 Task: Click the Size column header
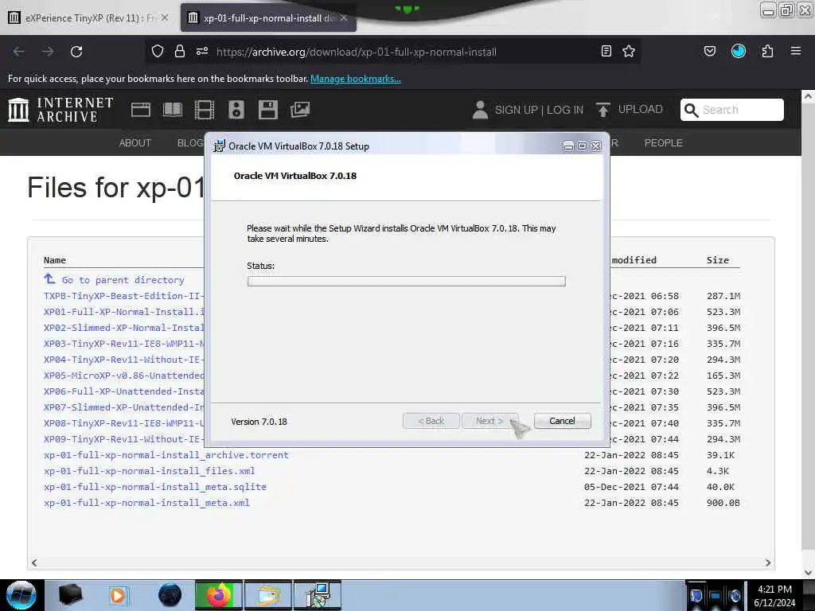pyautogui.click(x=717, y=260)
